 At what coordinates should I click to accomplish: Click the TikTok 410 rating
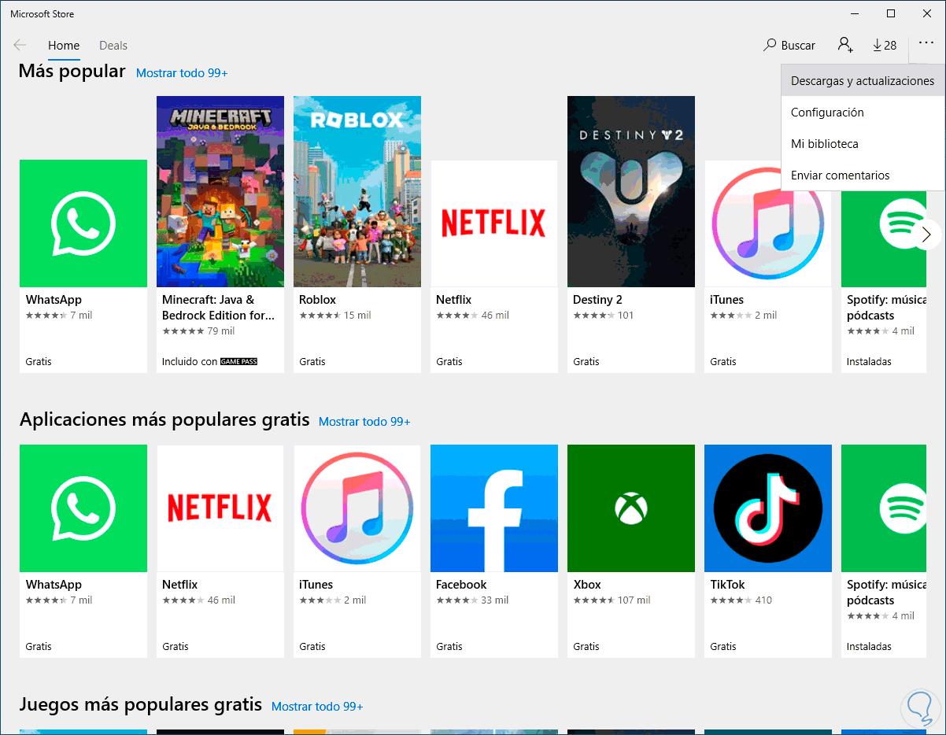741,600
